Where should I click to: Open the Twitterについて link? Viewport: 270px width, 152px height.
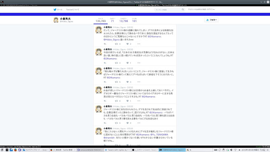[x=73, y=10]
